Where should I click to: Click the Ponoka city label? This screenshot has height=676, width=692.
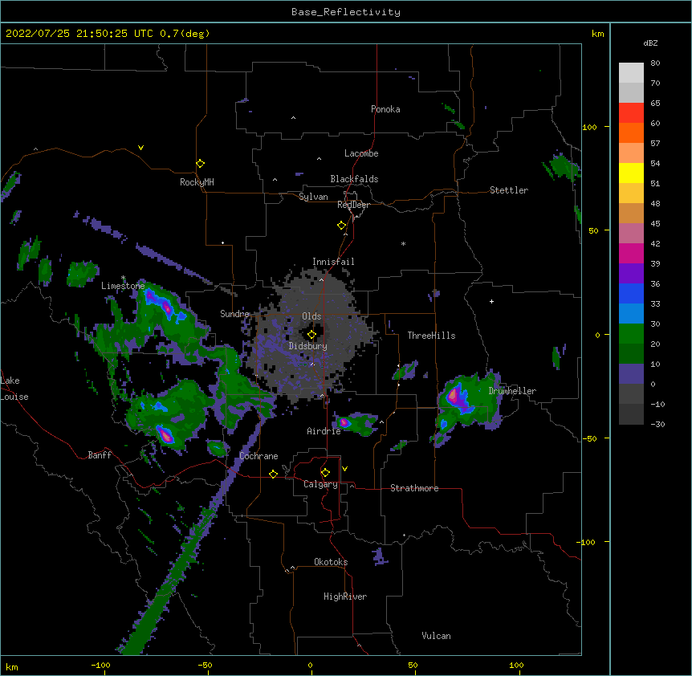tap(385, 109)
